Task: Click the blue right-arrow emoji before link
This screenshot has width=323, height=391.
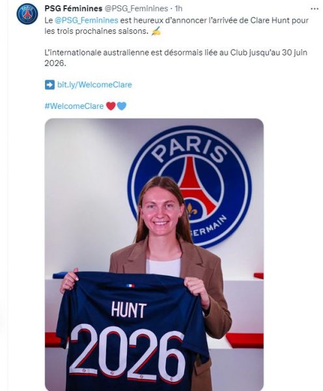Action: point(49,85)
